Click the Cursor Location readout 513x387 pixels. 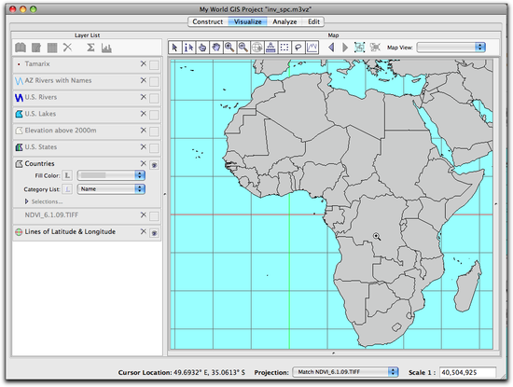[182, 372]
